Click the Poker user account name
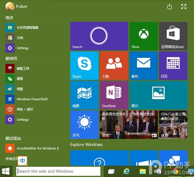 (x=21, y=6)
